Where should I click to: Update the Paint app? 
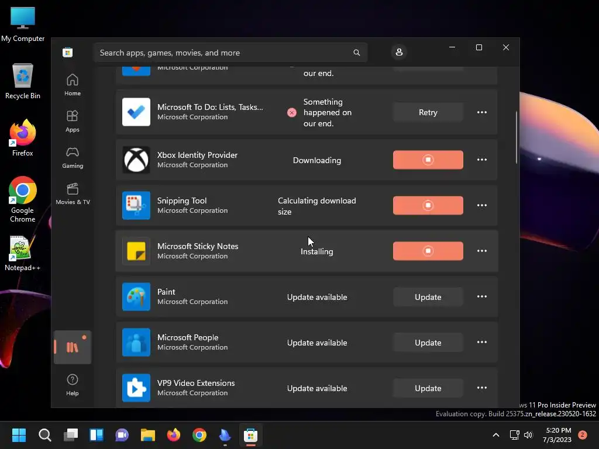428,296
